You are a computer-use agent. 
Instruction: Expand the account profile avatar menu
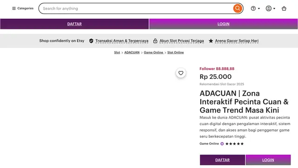click(x=271, y=8)
